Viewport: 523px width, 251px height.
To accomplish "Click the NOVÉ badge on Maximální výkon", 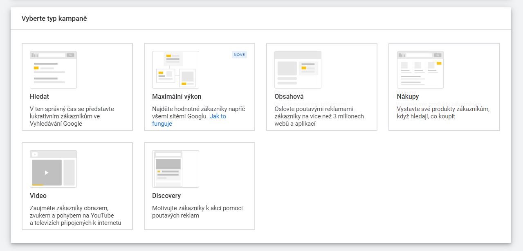I will 239,55.
